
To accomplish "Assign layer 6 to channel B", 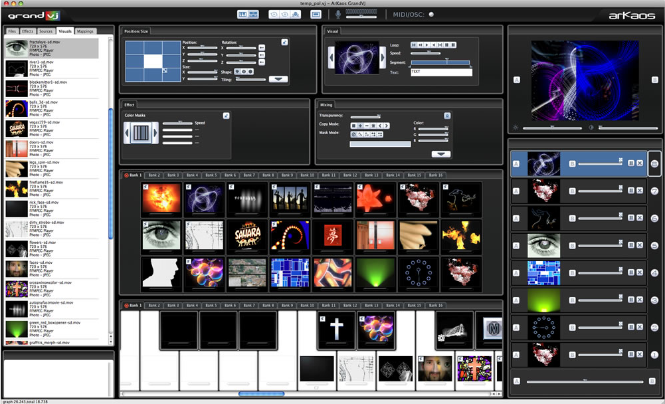I will [x=572, y=218].
